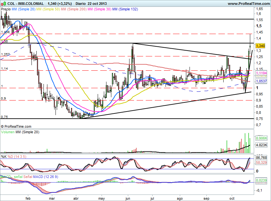Click the 86,768 stochastic value tag
Viewport: 271px width, 201px height.
(261, 157)
